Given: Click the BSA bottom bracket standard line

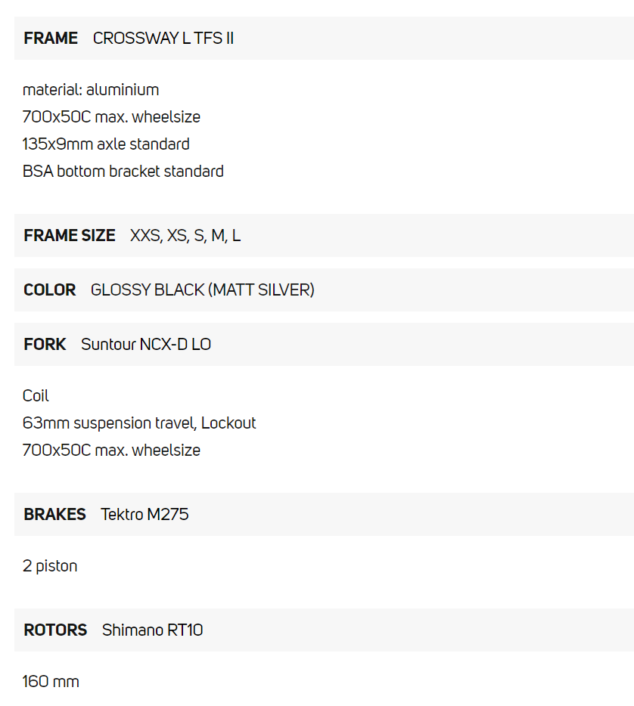Looking at the screenshot, I should click(x=123, y=172).
